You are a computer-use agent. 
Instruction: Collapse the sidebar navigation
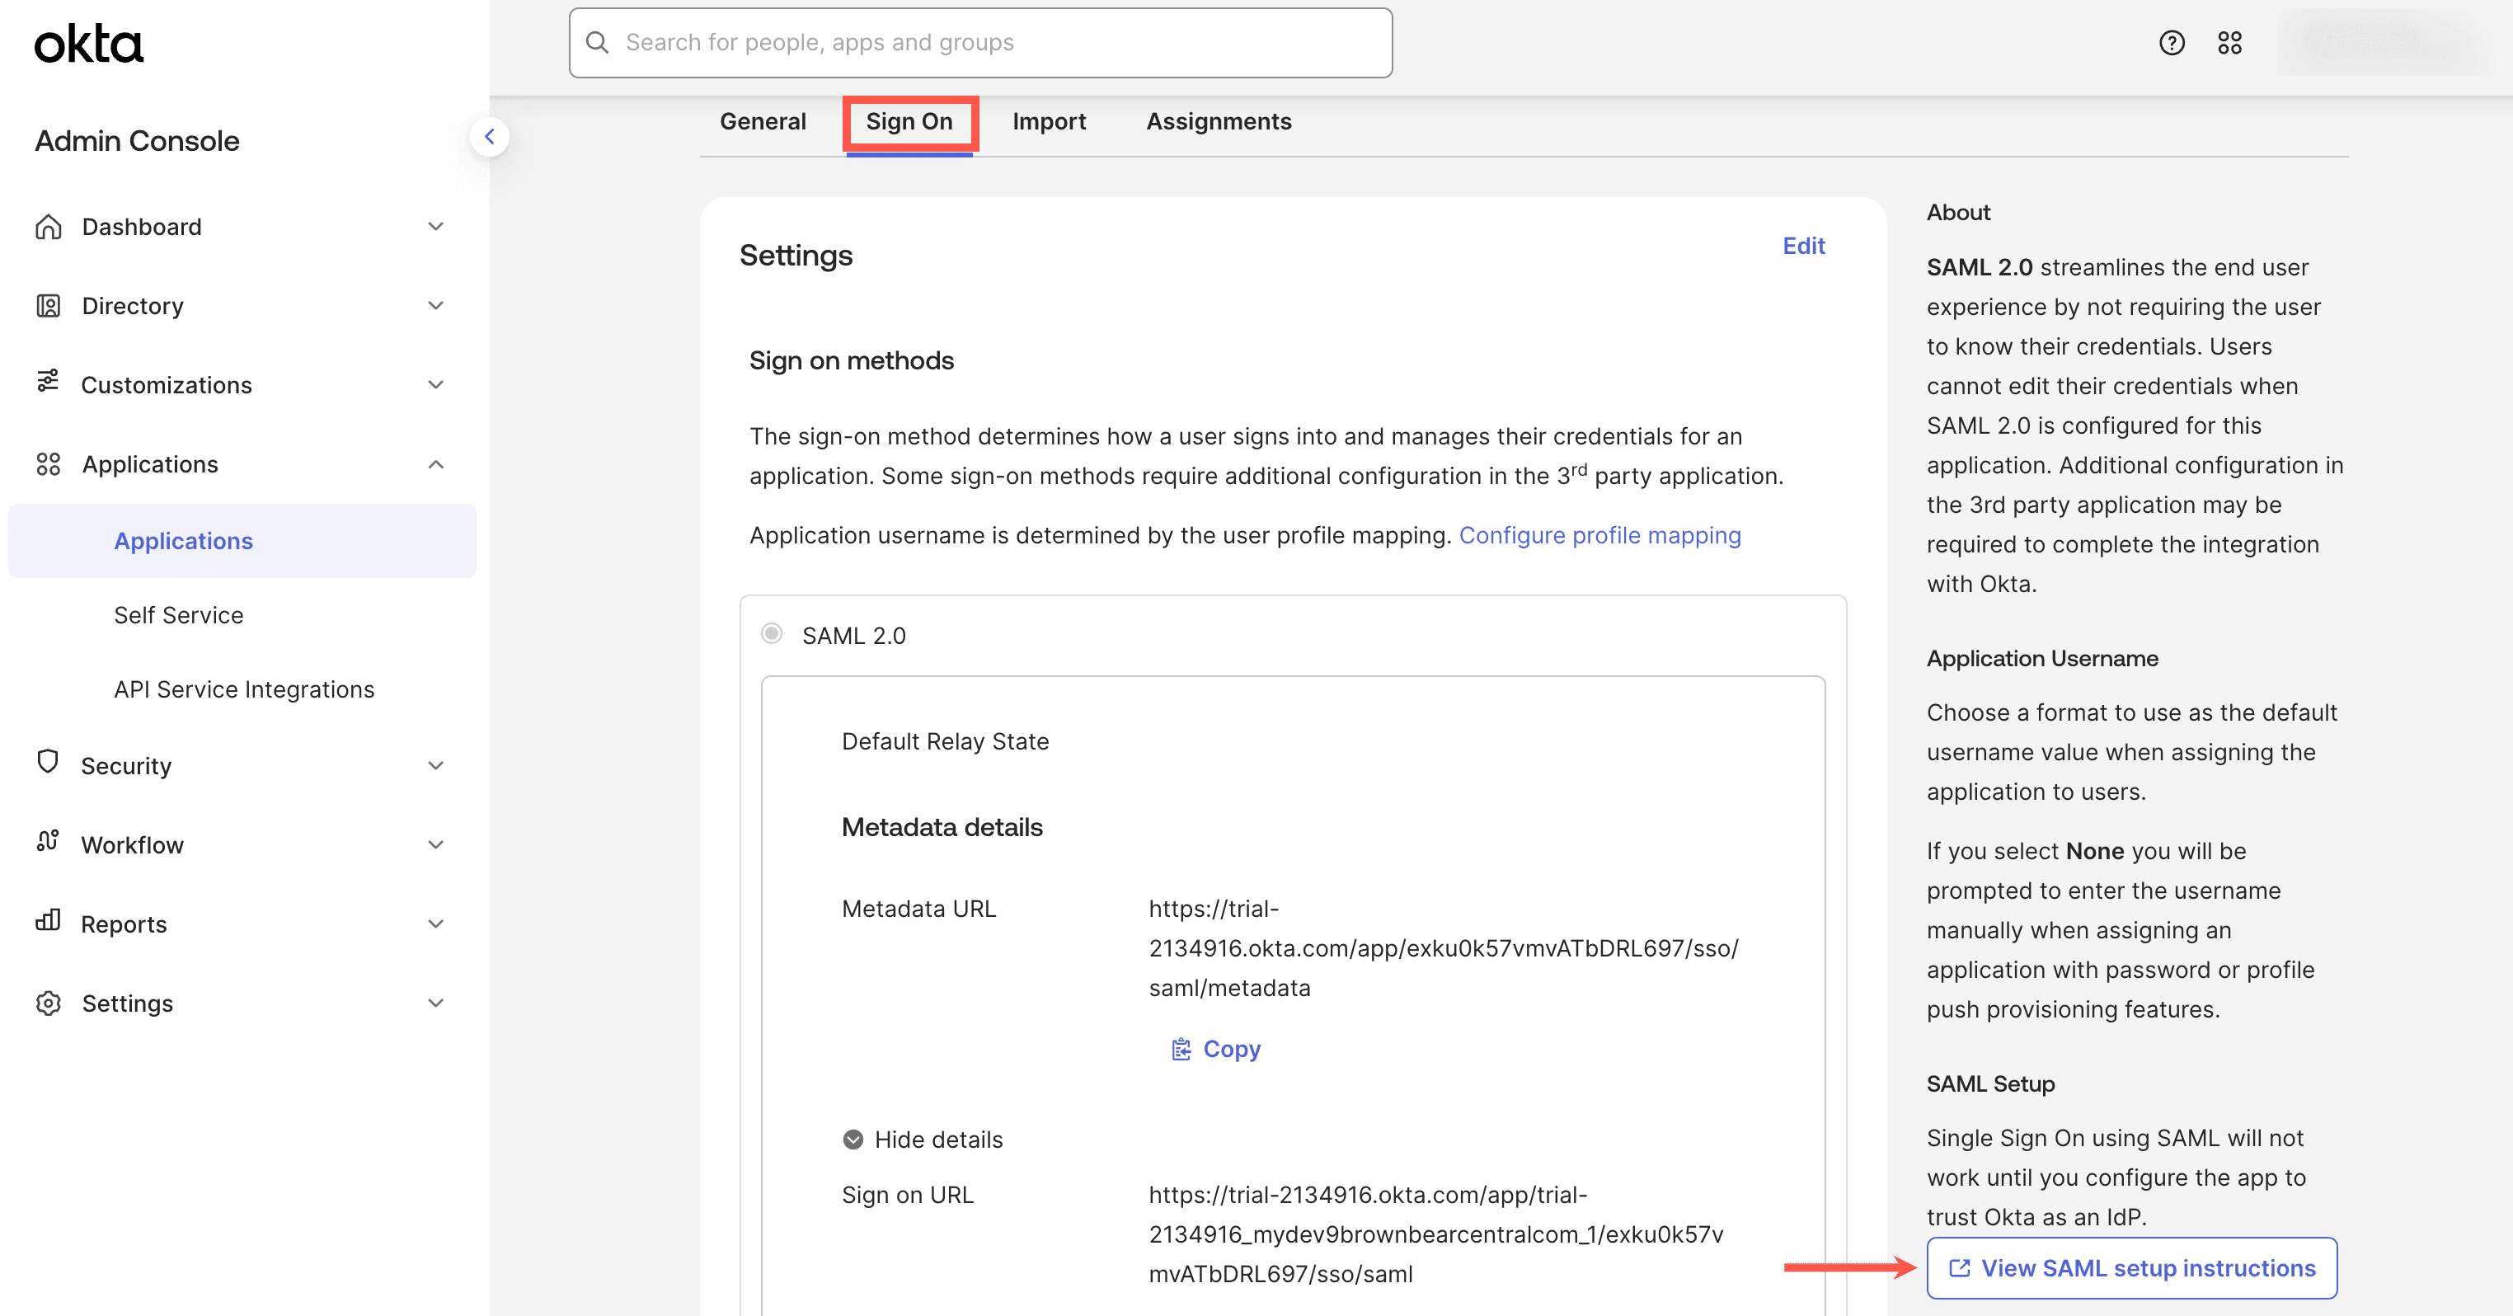click(490, 137)
